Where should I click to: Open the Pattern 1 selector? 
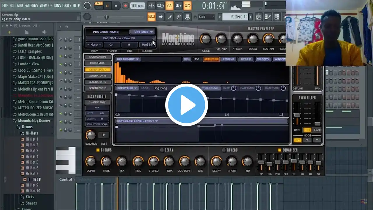[x=235, y=17]
